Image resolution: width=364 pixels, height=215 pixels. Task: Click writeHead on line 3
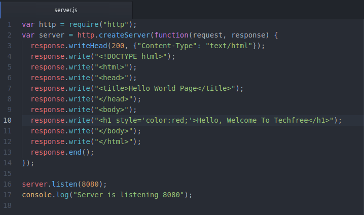tap(88, 46)
